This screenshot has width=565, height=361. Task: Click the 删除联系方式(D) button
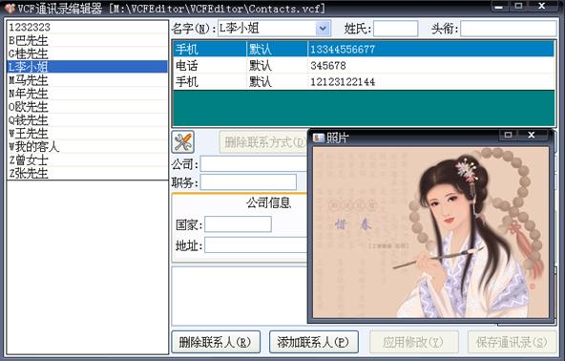click(263, 142)
